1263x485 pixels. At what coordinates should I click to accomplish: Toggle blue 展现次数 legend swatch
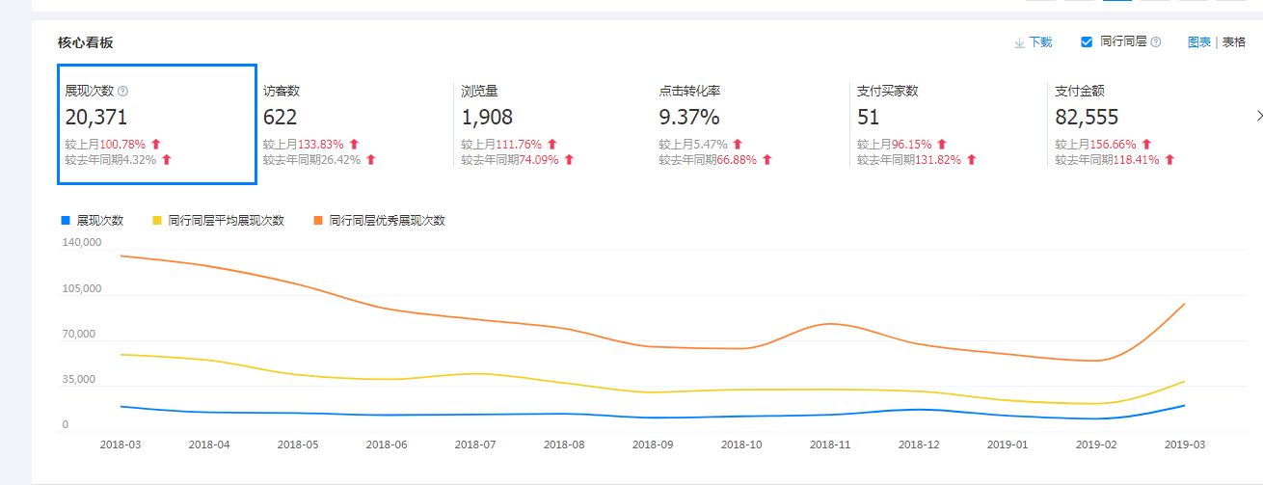click(66, 221)
